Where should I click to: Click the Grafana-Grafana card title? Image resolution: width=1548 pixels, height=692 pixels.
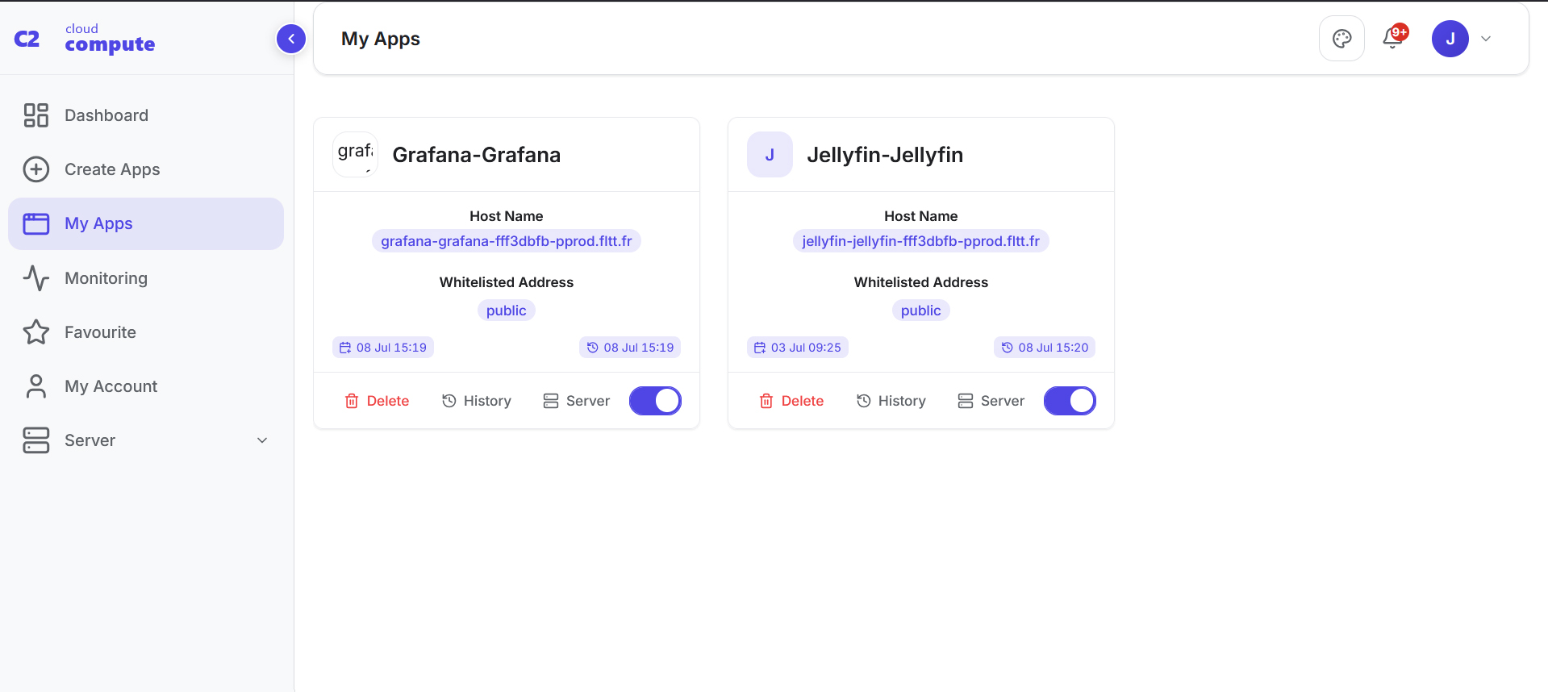click(477, 155)
